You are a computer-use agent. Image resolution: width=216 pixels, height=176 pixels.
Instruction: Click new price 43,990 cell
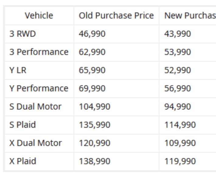(178, 34)
